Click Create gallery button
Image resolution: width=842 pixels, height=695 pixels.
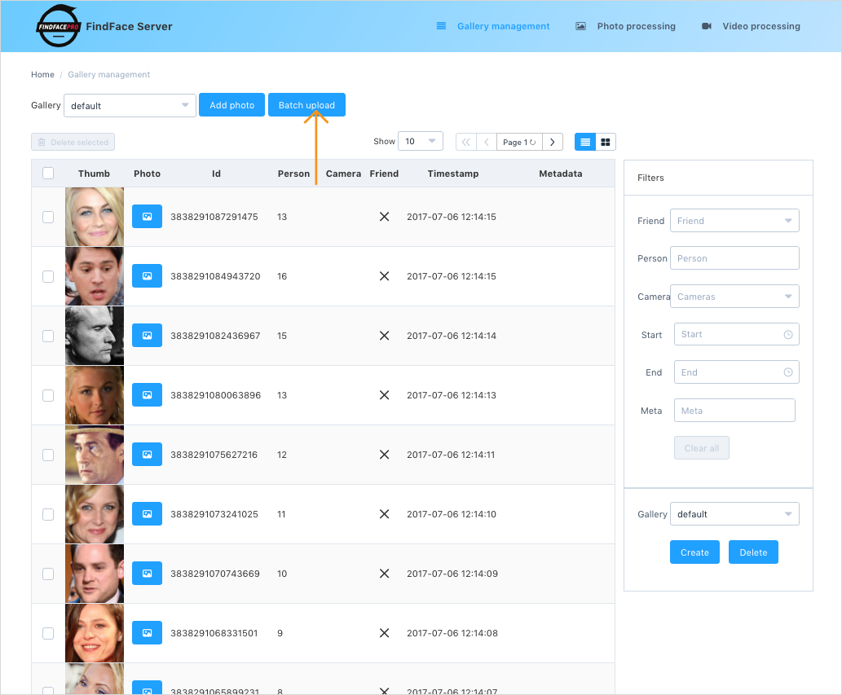coord(694,552)
